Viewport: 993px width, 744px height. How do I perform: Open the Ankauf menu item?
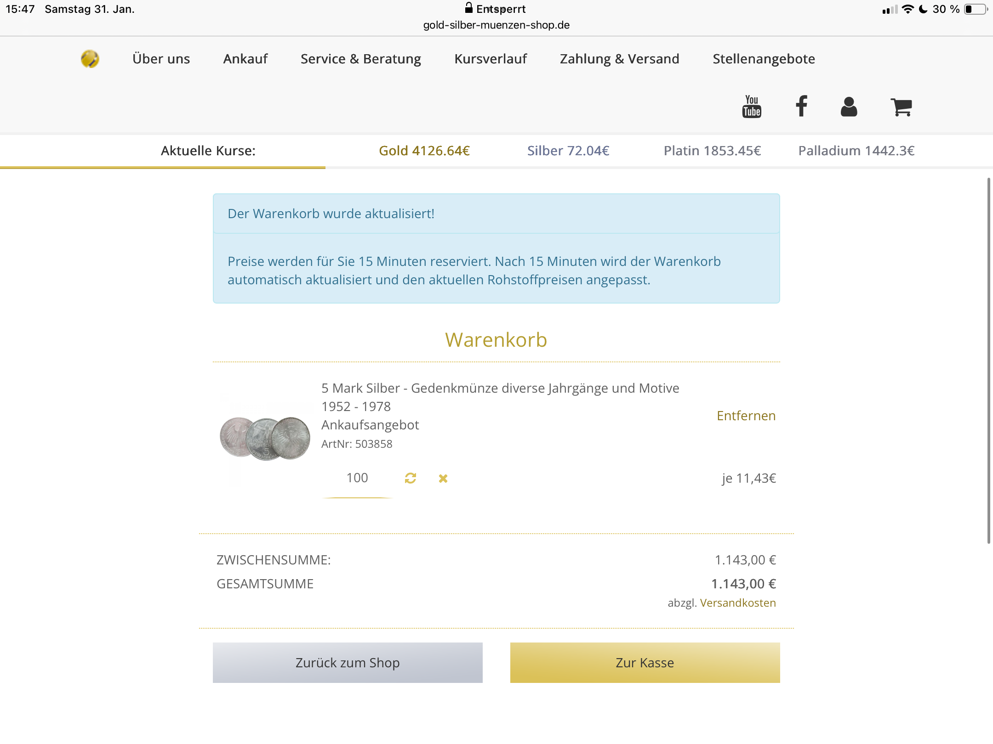pyautogui.click(x=245, y=59)
